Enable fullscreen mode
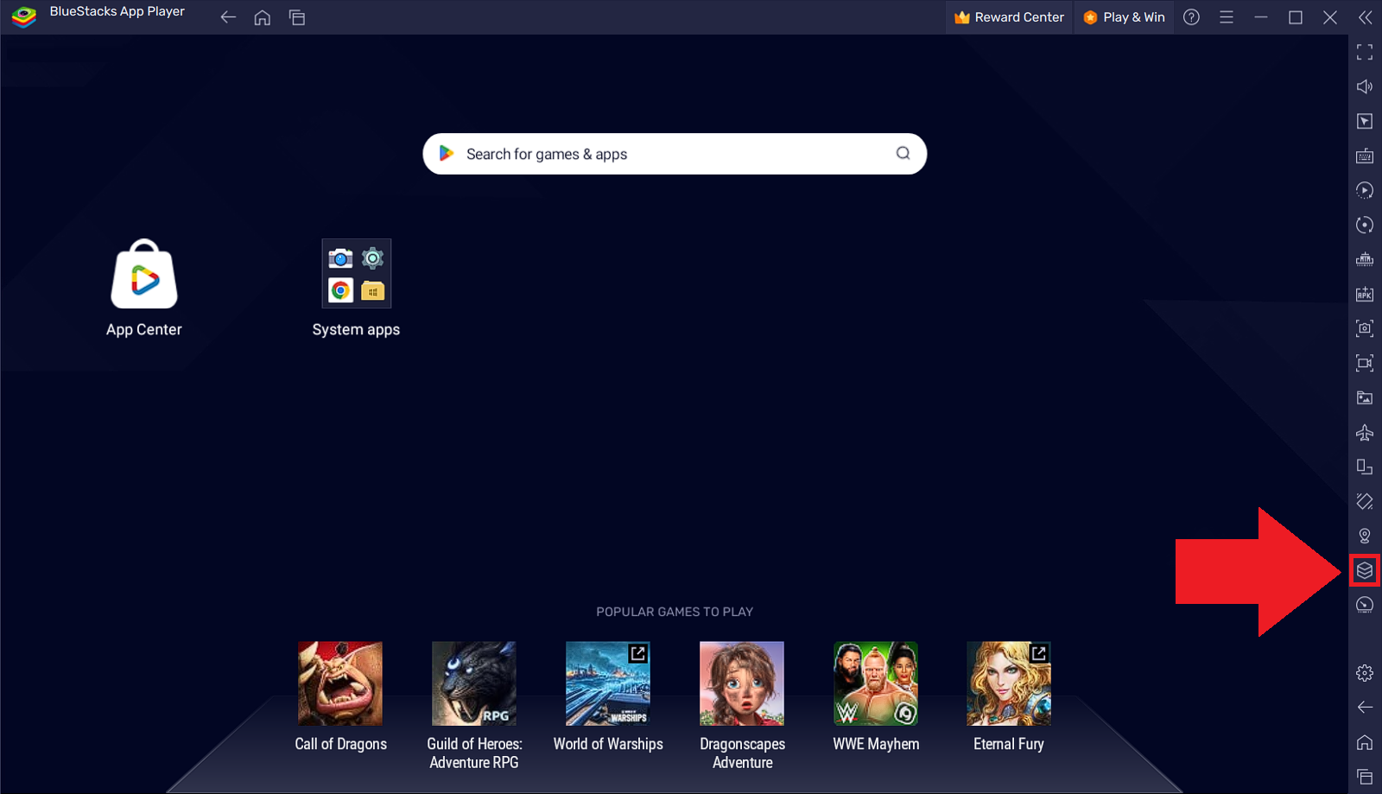This screenshot has width=1382, height=794. pos(1365,52)
